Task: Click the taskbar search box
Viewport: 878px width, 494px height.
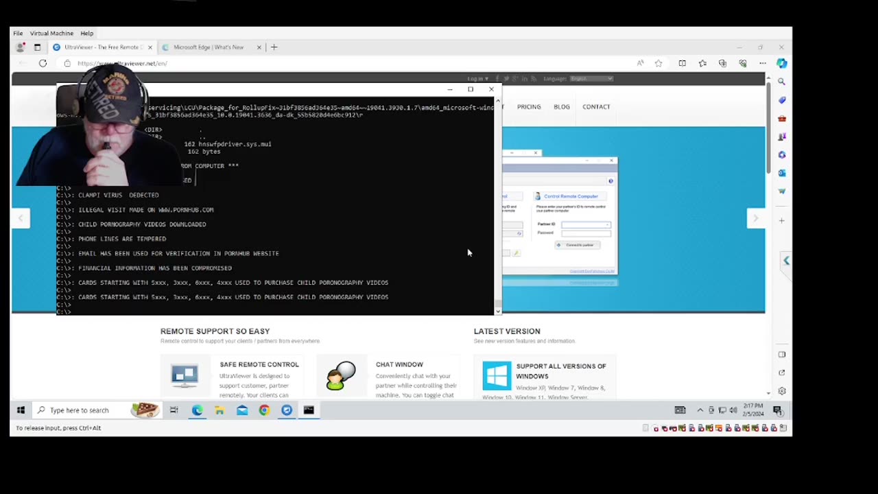Action: point(96,410)
